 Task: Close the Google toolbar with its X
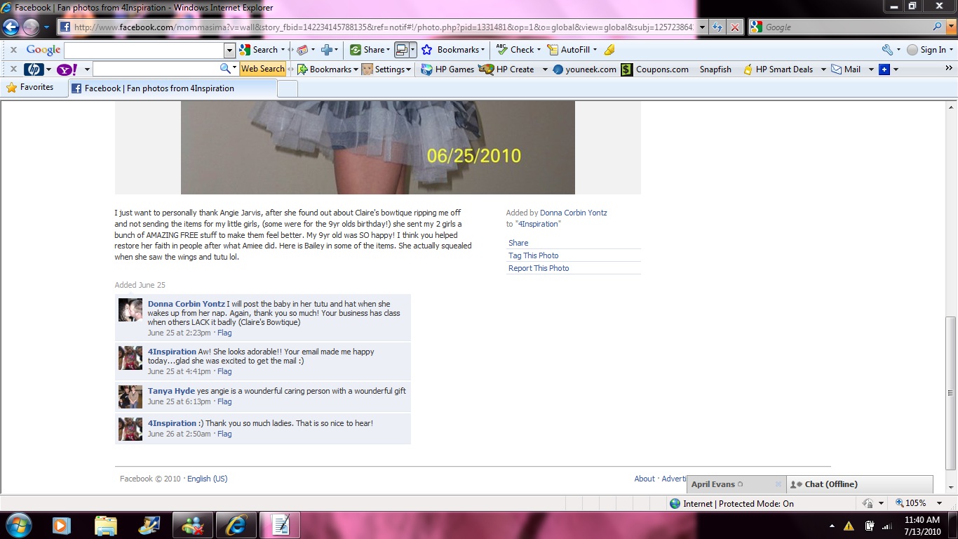point(13,50)
